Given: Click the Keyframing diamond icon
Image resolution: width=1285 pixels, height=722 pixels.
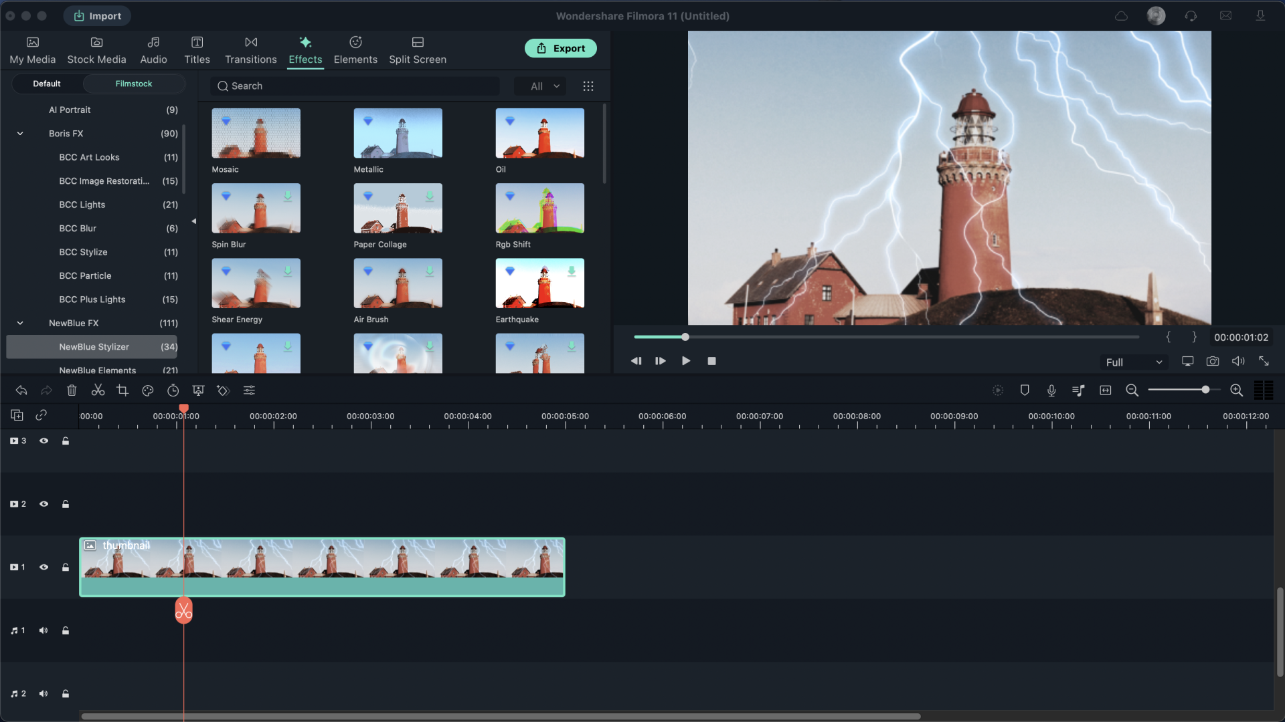Looking at the screenshot, I should click(223, 390).
